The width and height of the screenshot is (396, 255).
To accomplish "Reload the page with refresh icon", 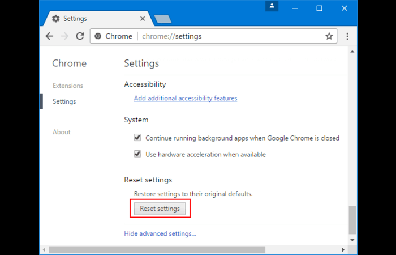I will [80, 36].
